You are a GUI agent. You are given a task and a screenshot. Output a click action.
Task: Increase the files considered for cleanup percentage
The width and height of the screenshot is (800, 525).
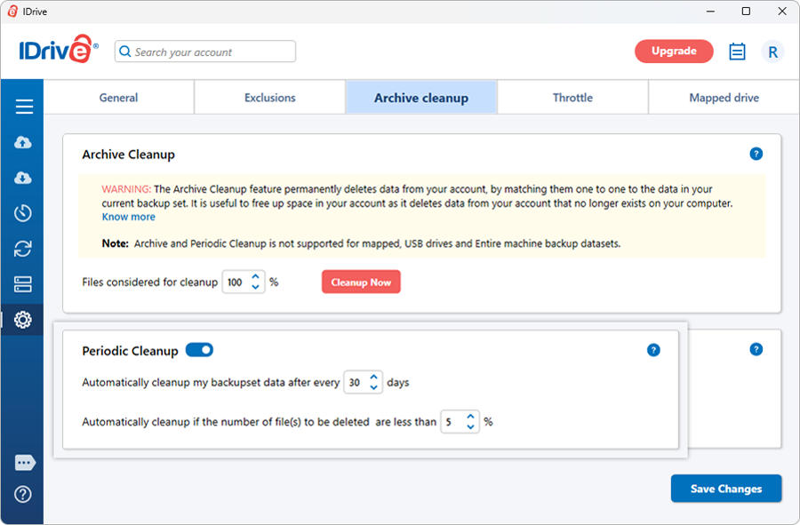(x=256, y=277)
